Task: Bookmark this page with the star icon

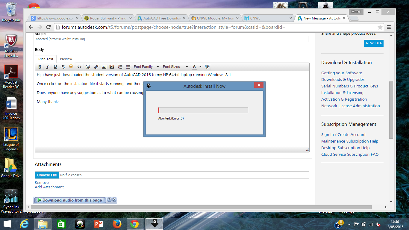Action: (x=380, y=27)
